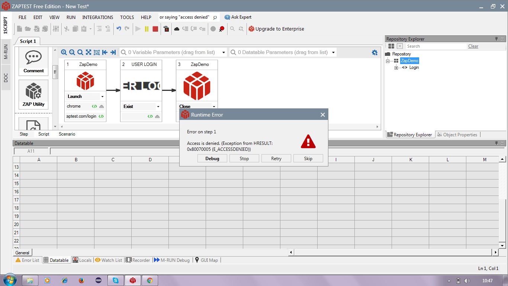Open the EDIT menu
Viewport: 508px width, 286px height.
coord(38,18)
